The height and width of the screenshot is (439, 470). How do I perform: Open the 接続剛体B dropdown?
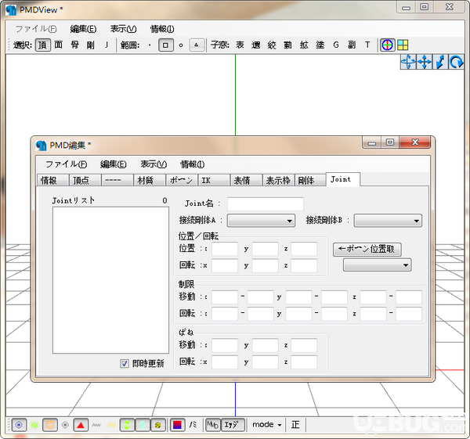[388, 221]
